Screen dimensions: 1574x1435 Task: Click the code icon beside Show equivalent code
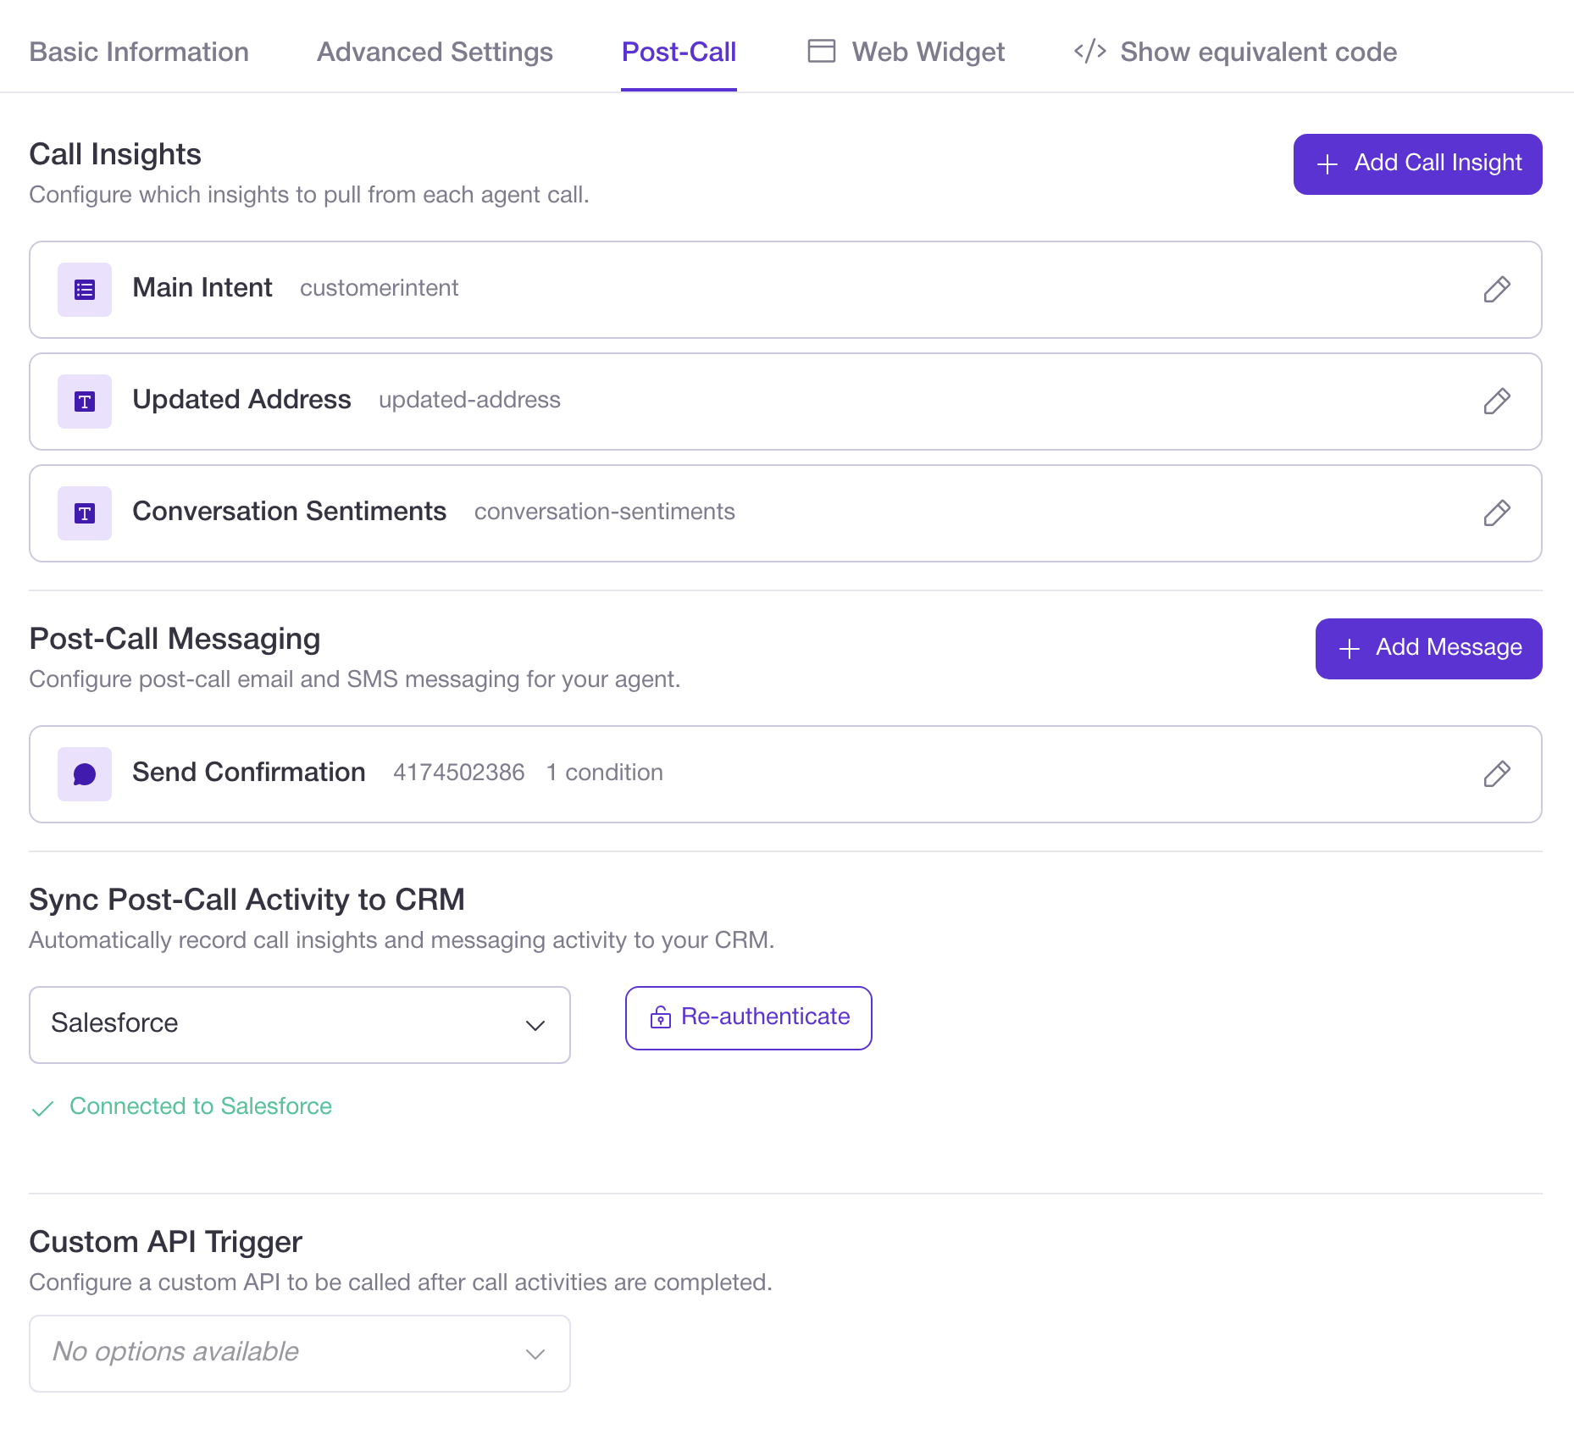coord(1089,52)
